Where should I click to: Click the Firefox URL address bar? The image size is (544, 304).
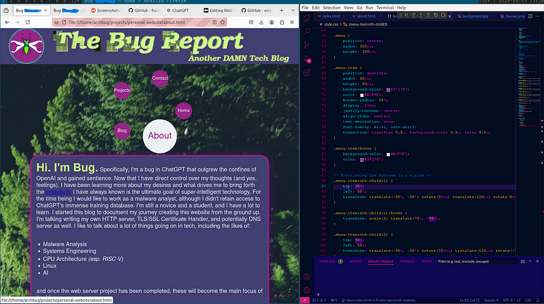(x=139, y=22)
